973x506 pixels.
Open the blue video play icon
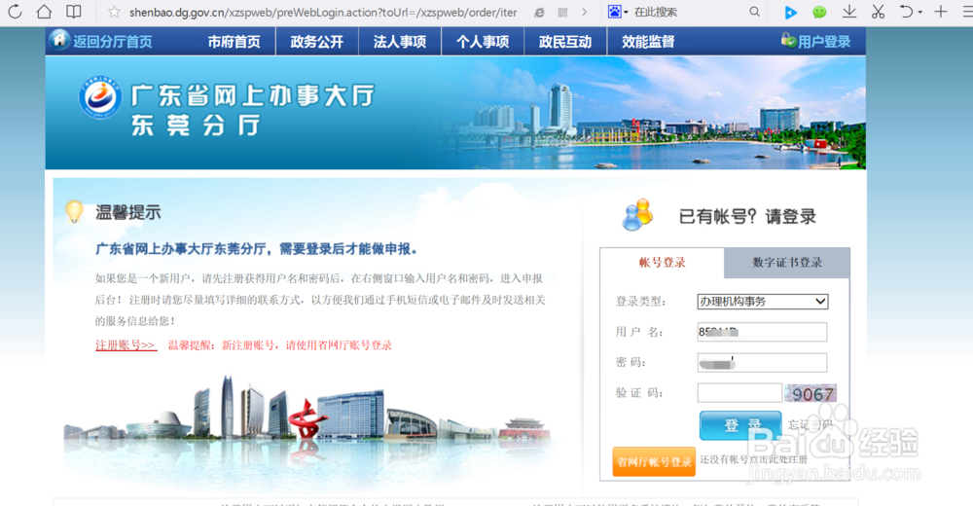point(790,12)
